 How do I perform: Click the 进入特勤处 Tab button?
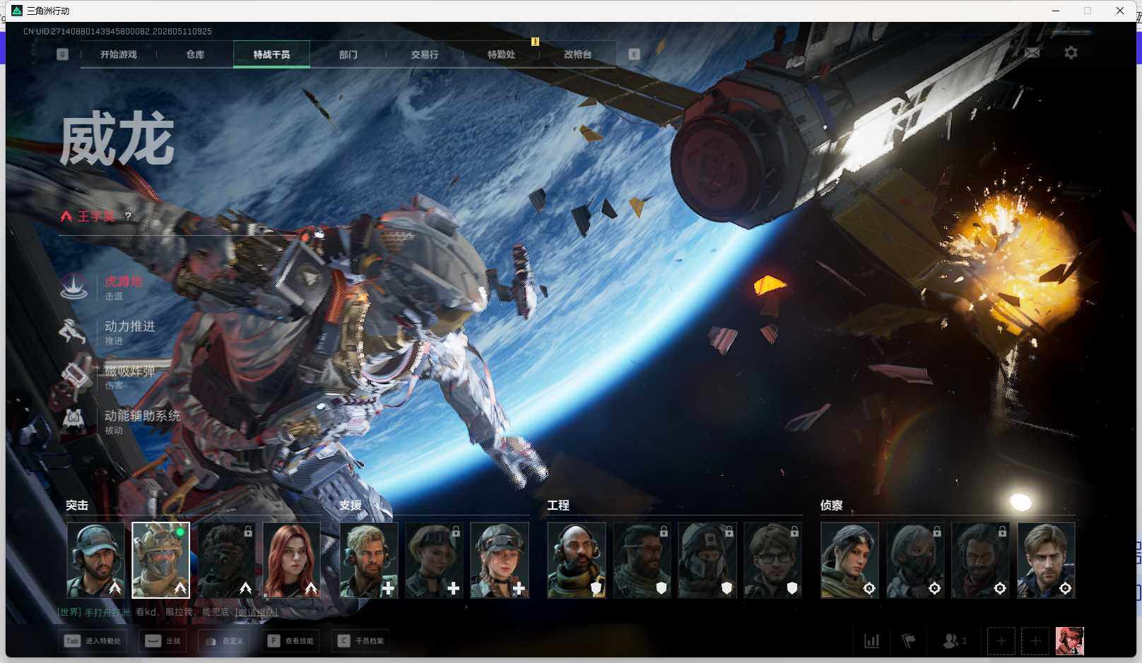[x=94, y=641]
